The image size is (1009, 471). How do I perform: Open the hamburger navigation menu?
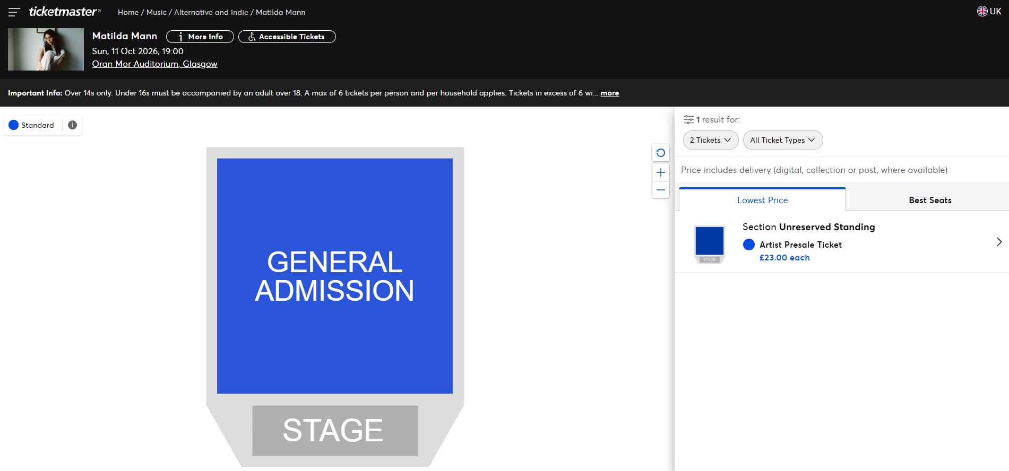point(14,12)
